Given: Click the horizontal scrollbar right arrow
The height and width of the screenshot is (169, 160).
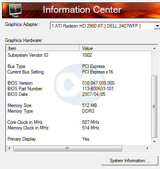Looking at the screenshot, I should point(147,148).
